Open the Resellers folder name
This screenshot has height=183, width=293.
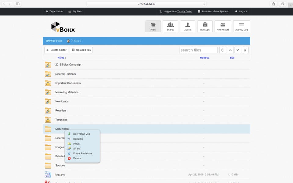[x=61, y=110]
